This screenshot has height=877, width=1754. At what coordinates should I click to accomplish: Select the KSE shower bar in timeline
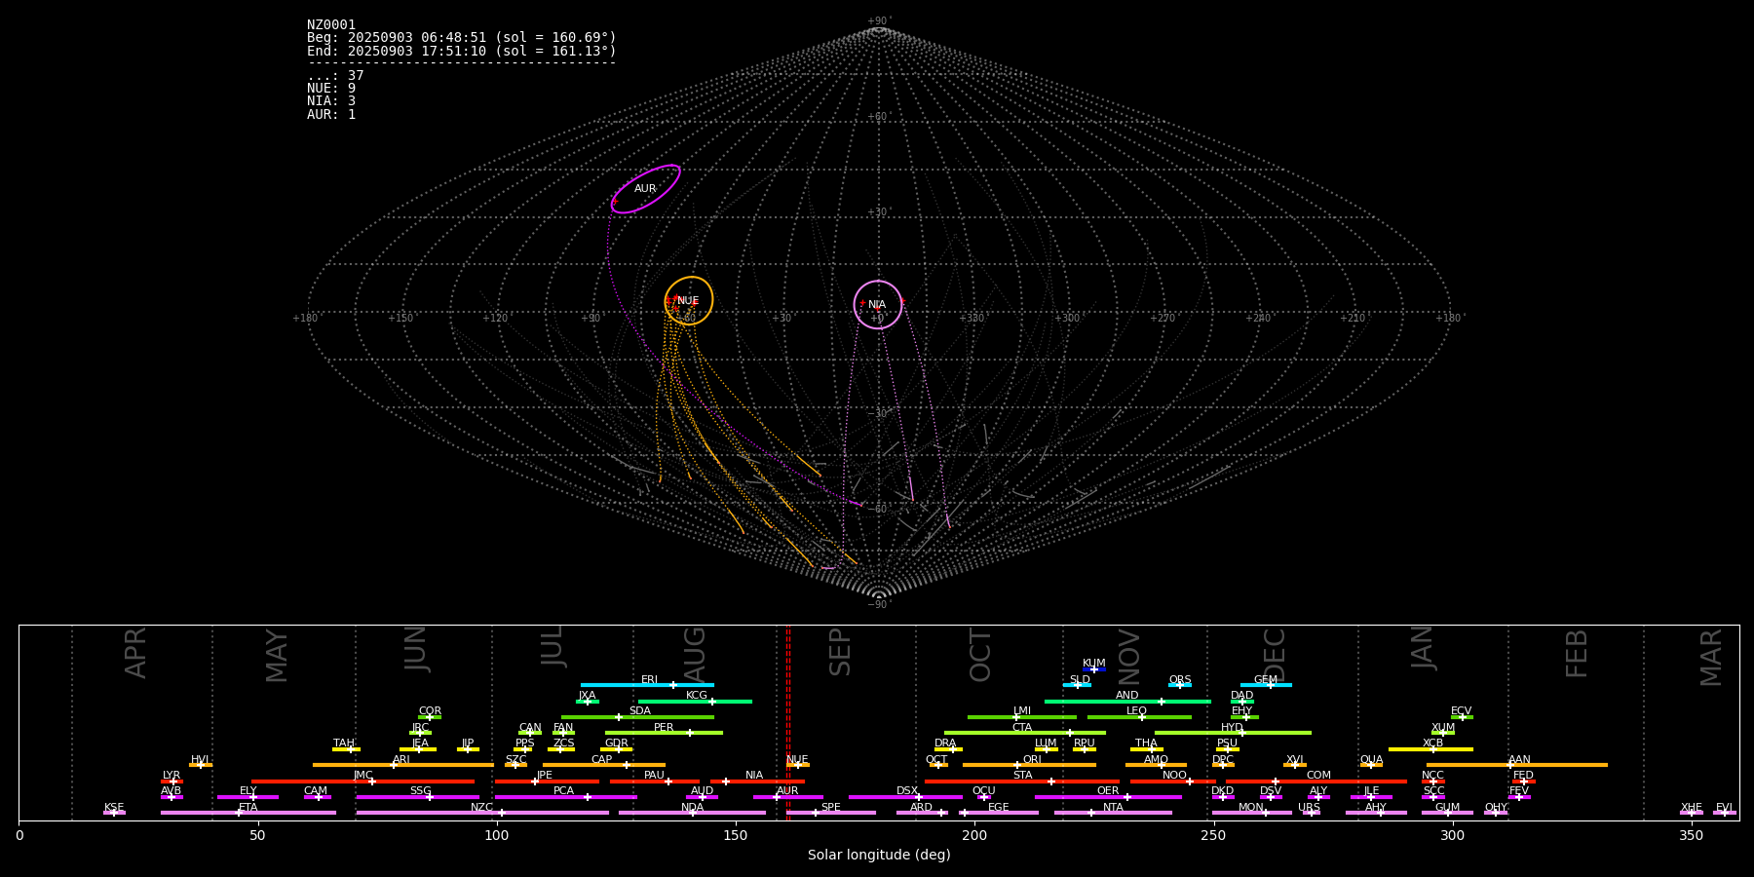114,813
